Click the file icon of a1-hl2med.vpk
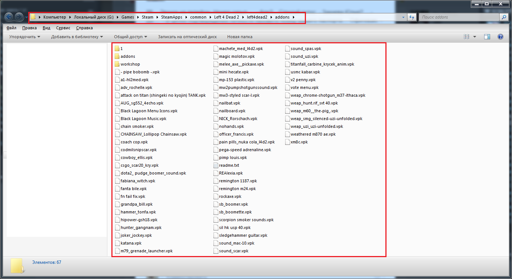 pyautogui.click(x=117, y=80)
